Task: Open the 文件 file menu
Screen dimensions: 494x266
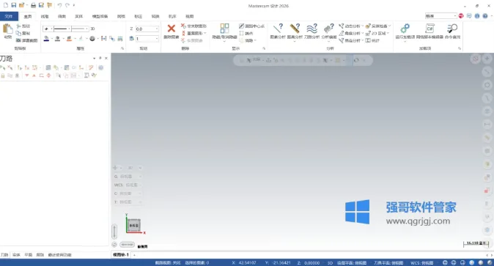Action: 9,16
